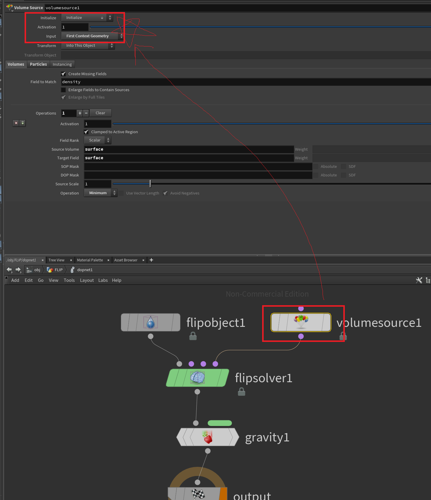Click the Source Volume surface field
This screenshot has height=500, width=431.
click(189, 149)
